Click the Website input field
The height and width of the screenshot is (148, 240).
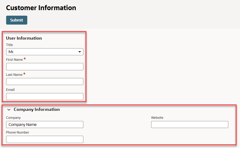(189, 124)
